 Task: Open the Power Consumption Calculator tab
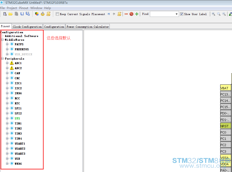pyautogui.click(x=88, y=27)
